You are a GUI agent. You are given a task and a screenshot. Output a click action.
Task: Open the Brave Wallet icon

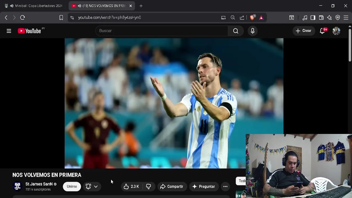321,18
